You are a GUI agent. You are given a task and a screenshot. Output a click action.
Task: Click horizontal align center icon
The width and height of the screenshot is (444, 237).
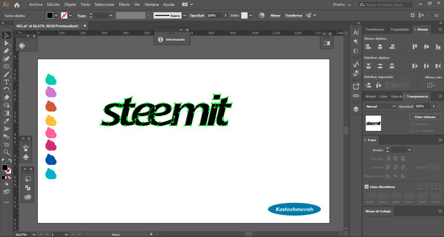[380, 47]
